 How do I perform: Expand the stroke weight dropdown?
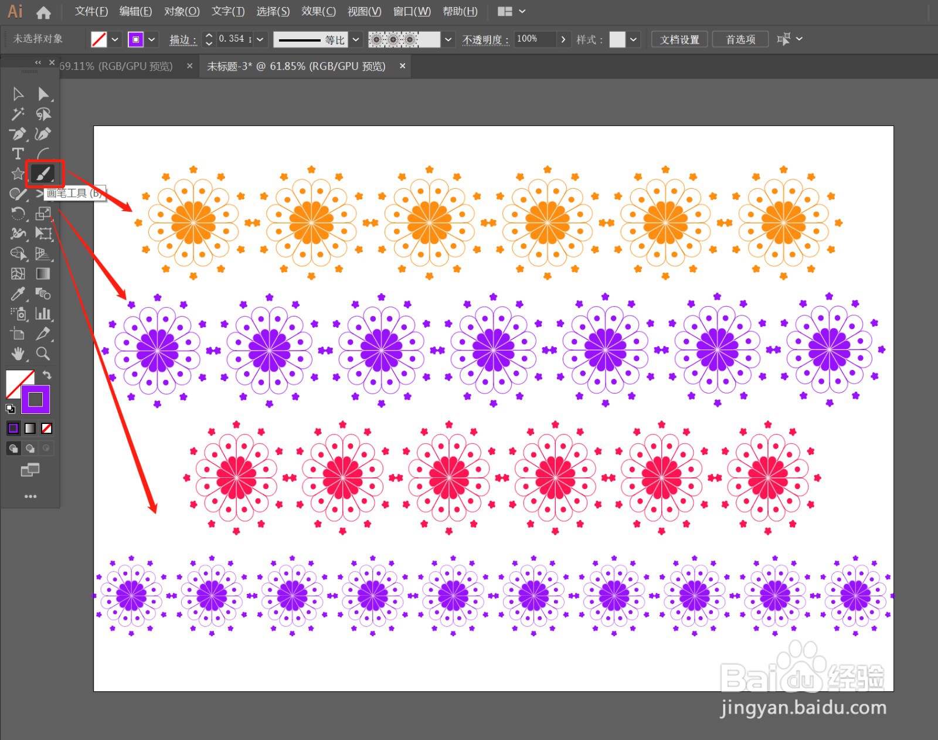tap(260, 39)
